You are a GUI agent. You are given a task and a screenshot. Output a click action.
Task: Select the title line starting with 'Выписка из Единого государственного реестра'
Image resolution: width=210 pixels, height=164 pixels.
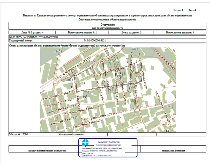[107, 15]
